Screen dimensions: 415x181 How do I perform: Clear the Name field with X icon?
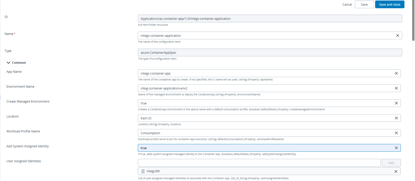pyautogui.click(x=398, y=35)
